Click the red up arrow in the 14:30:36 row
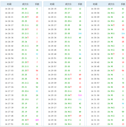This screenshot has height=127, width=126. pyautogui.click(x=114, y=54)
